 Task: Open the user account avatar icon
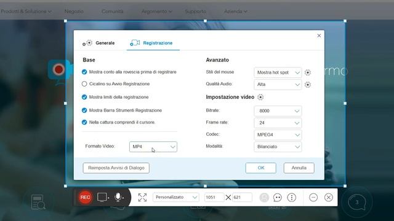264,198
